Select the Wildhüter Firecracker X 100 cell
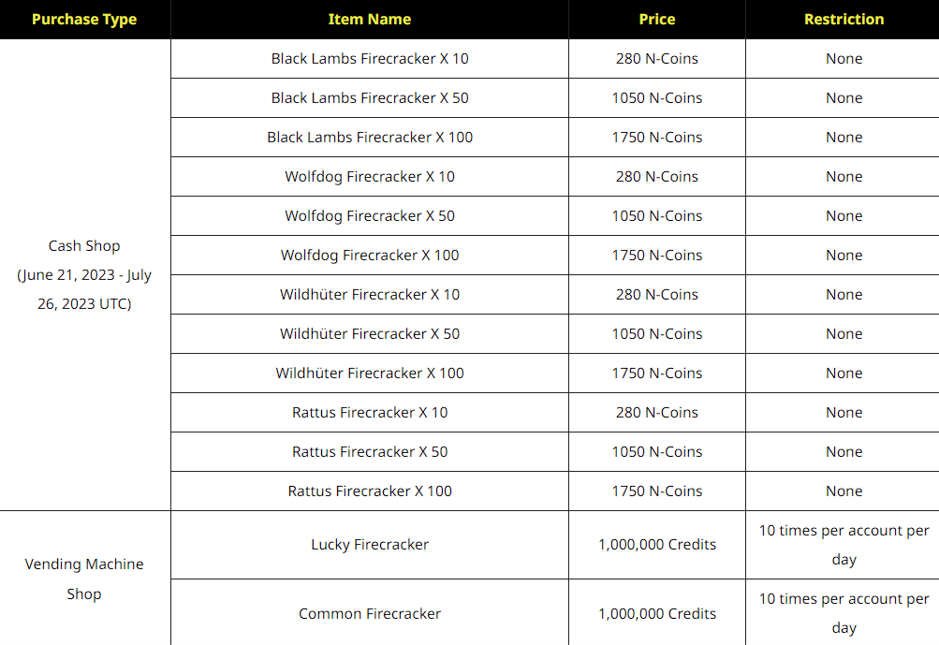This screenshot has width=939, height=645. (370, 373)
